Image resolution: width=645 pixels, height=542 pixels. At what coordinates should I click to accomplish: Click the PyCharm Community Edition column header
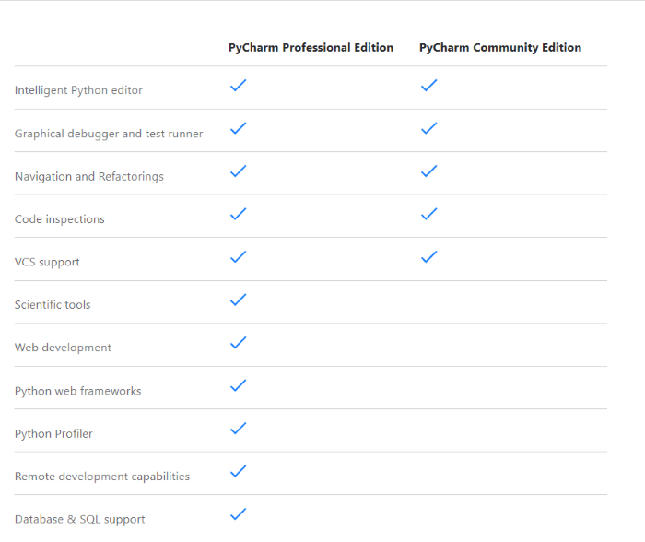(x=500, y=48)
